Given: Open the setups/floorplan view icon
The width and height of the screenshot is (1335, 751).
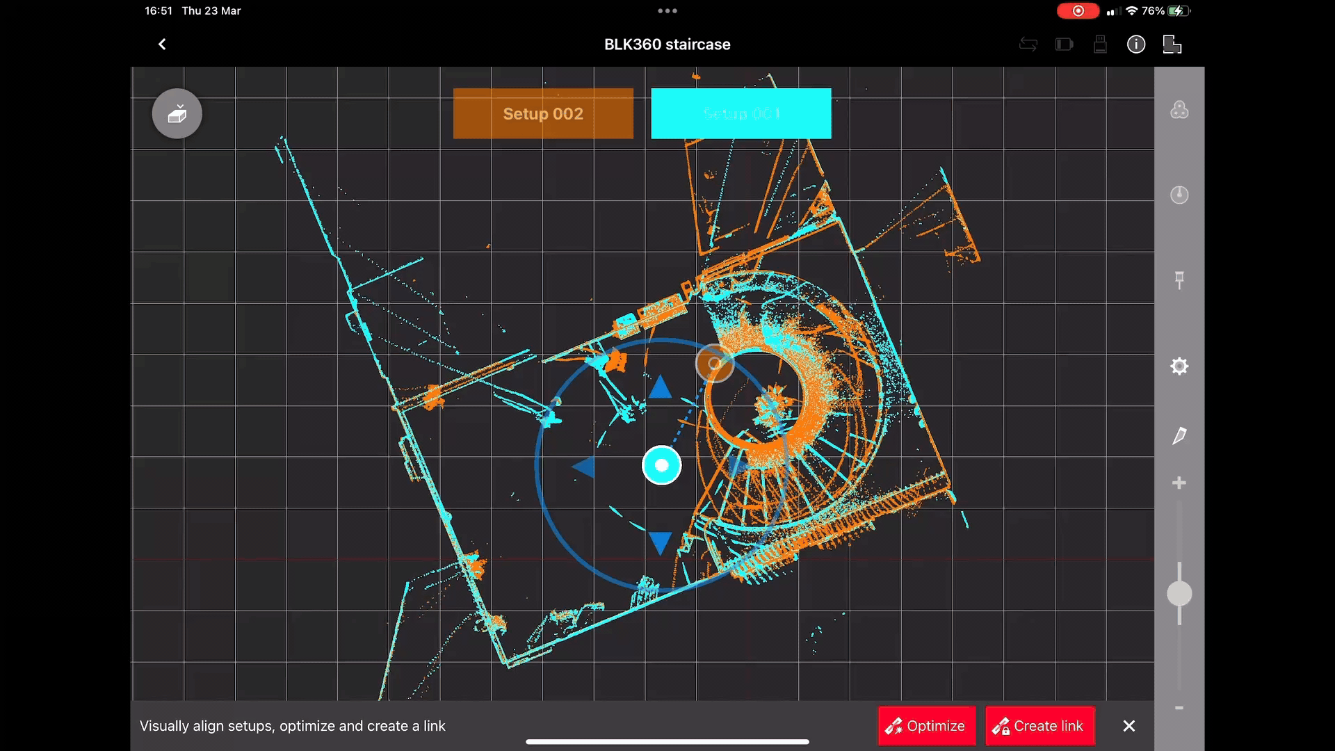Looking at the screenshot, I should (1172, 44).
